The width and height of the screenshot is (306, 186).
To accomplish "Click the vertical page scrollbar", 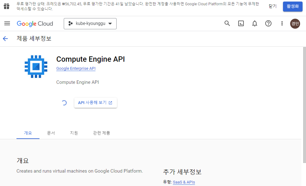I will coord(304,105).
